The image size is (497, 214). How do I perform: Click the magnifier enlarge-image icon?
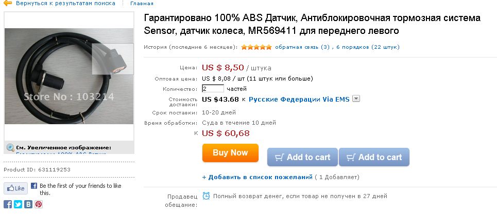(x=10, y=147)
